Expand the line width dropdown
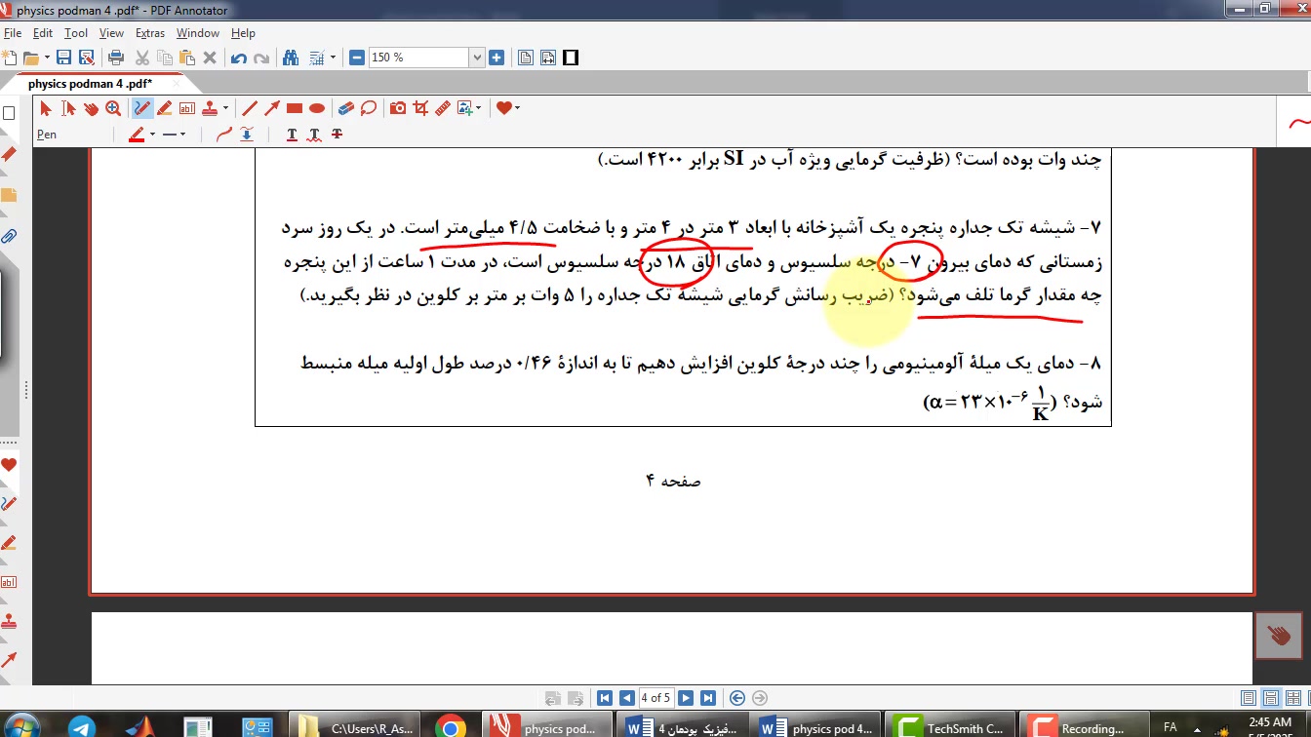The height and width of the screenshot is (737, 1311). [x=182, y=135]
